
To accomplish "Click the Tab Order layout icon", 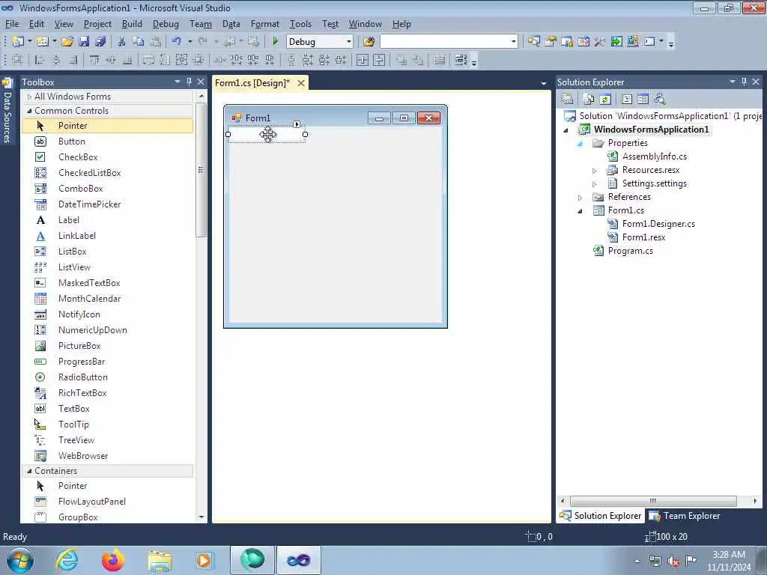I will 460,60.
